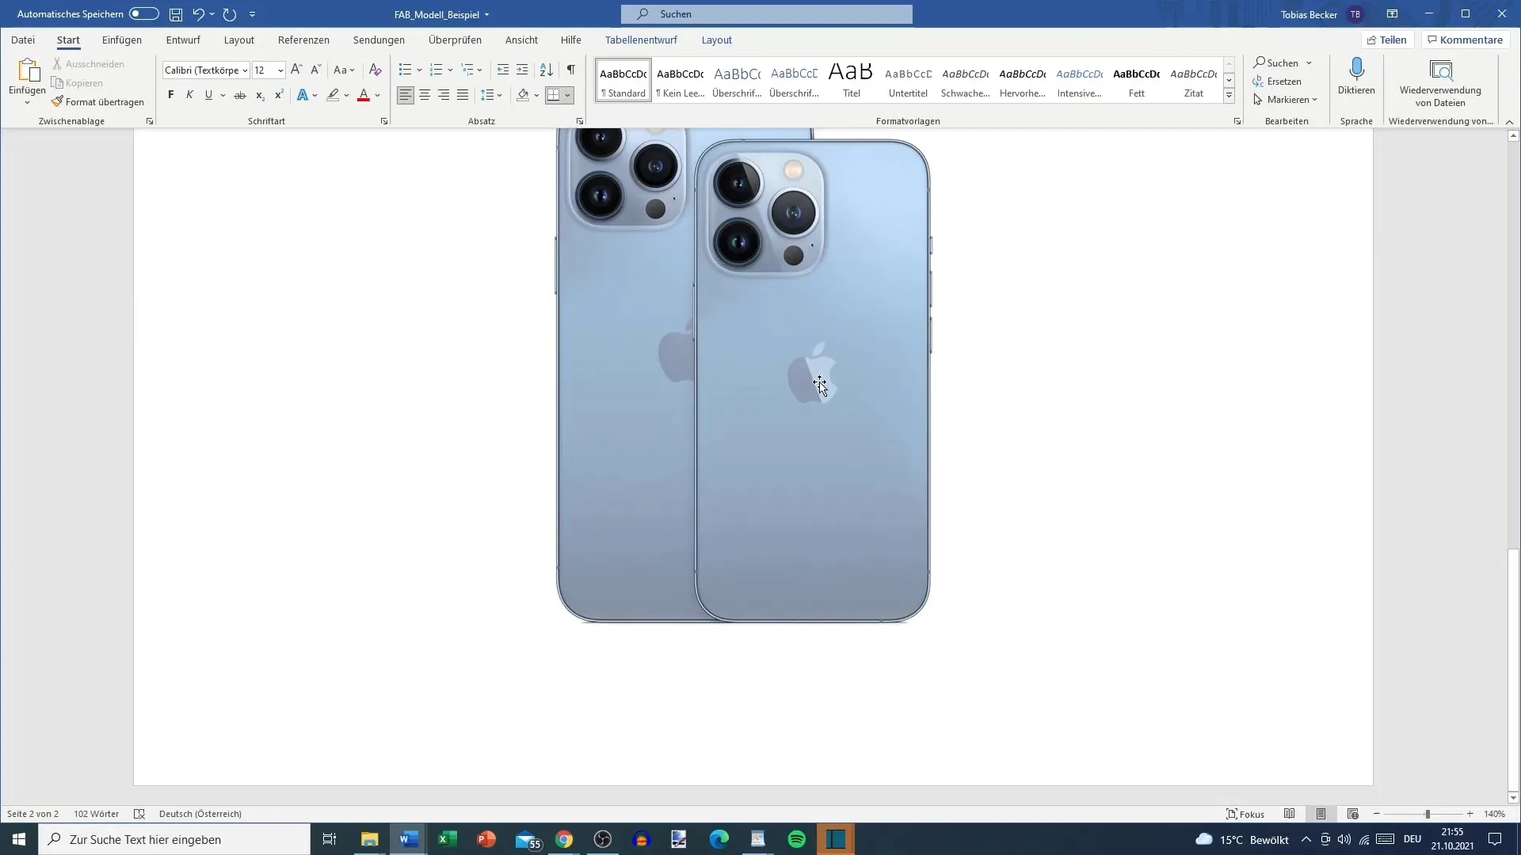Click the Redo icon in title bar
Screen dimensions: 1521x855
pos(230,14)
